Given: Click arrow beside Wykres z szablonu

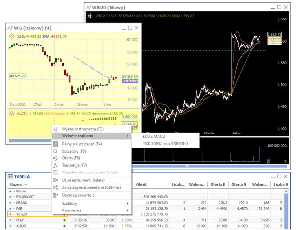Looking at the screenshot, I should [128, 136].
